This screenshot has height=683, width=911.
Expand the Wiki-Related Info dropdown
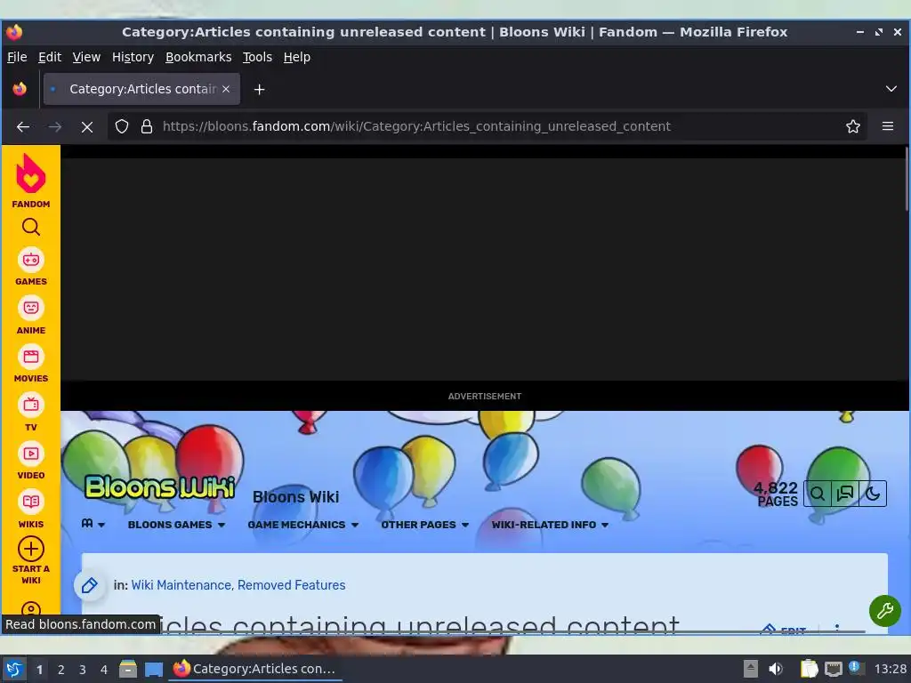click(x=550, y=525)
